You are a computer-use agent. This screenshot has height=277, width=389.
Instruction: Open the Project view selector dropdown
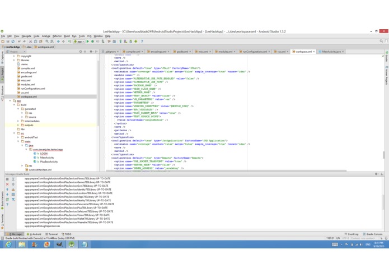(x=16, y=52)
